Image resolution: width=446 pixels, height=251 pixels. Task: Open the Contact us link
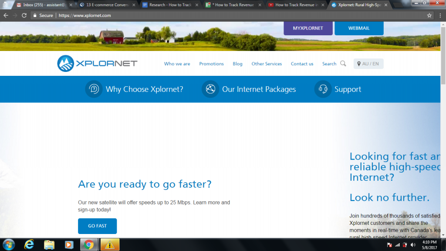[x=302, y=64]
